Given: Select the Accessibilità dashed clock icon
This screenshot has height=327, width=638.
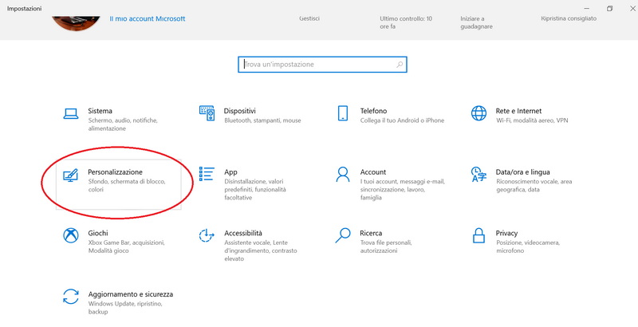Looking at the screenshot, I should point(207,235).
